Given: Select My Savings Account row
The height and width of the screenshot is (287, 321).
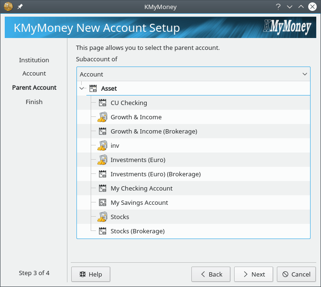Looking at the screenshot, I should (193, 202).
